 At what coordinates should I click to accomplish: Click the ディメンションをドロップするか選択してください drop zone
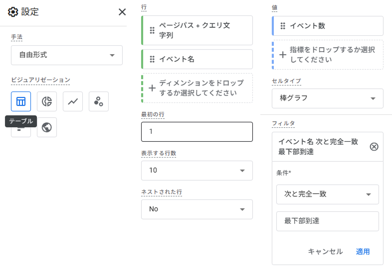[197, 88]
